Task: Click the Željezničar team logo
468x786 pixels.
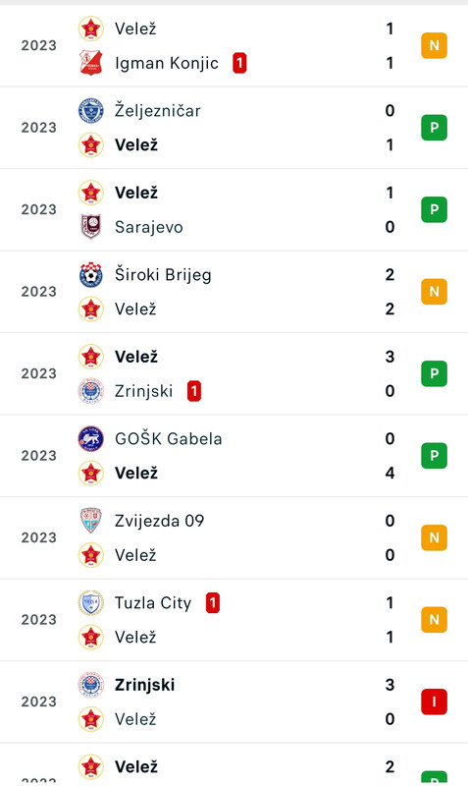Action: pos(91,110)
